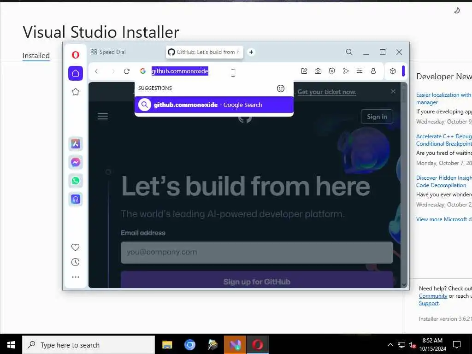Switch to the Speed Dial tab

pos(108,52)
